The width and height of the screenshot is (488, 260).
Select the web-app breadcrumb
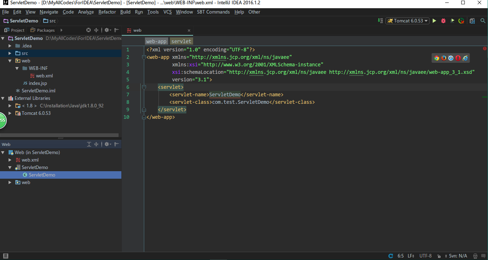[x=156, y=41]
